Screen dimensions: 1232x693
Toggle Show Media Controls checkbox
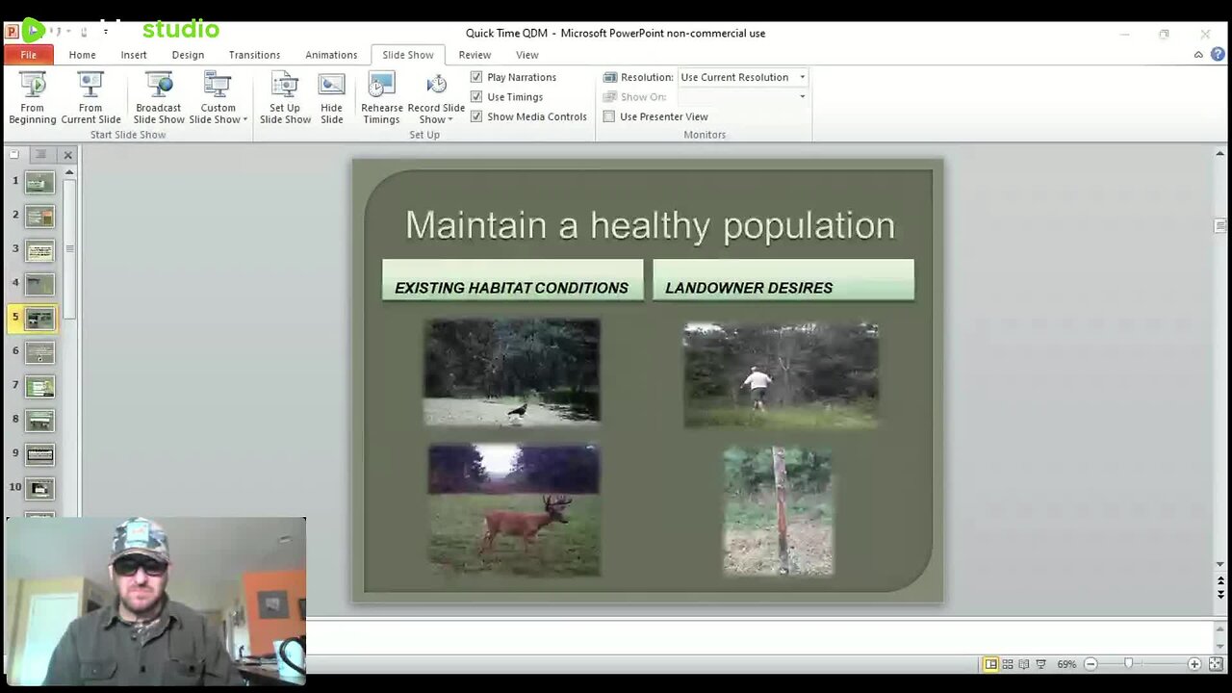point(476,116)
